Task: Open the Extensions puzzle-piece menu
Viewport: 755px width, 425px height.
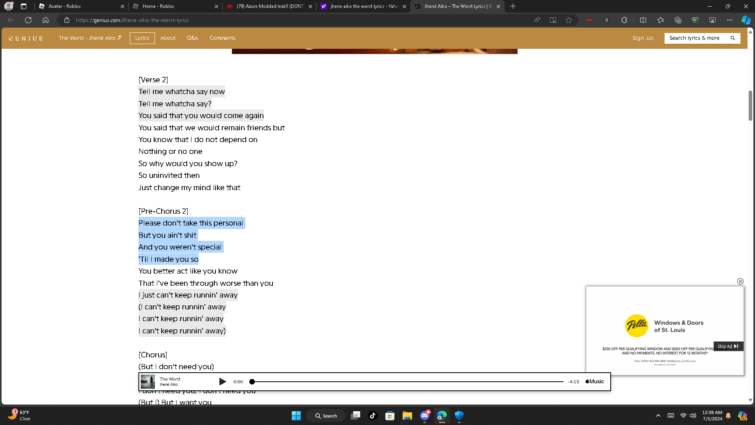Action: 624,20
